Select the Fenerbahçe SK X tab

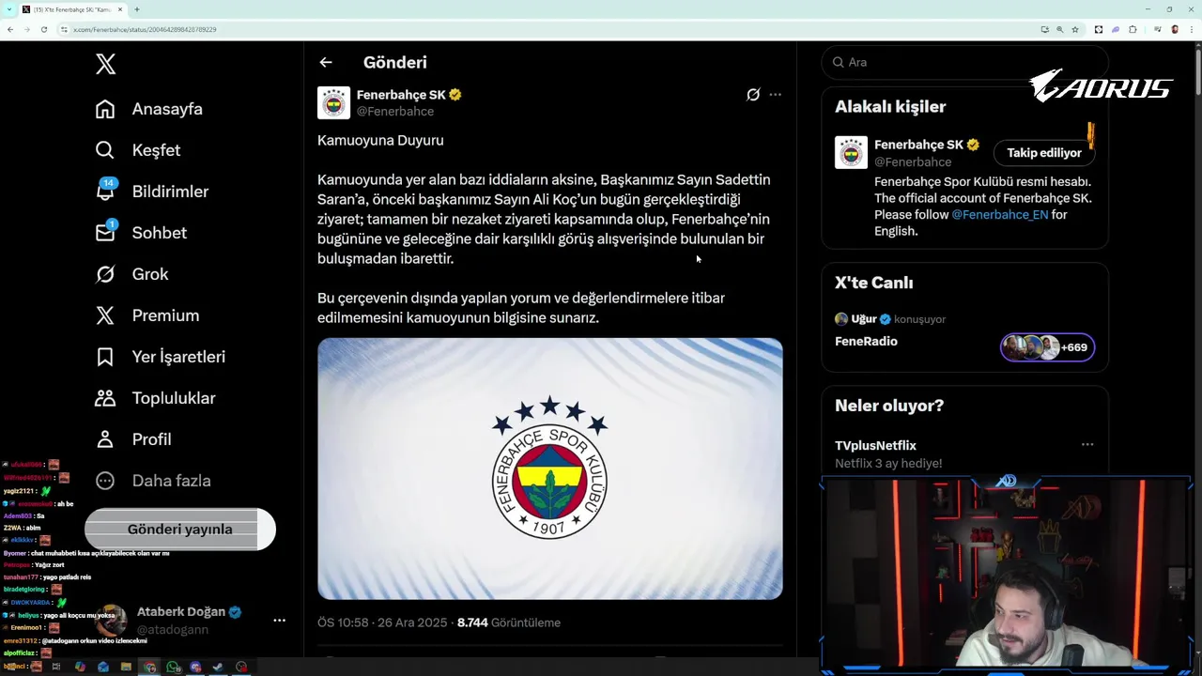point(73,9)
